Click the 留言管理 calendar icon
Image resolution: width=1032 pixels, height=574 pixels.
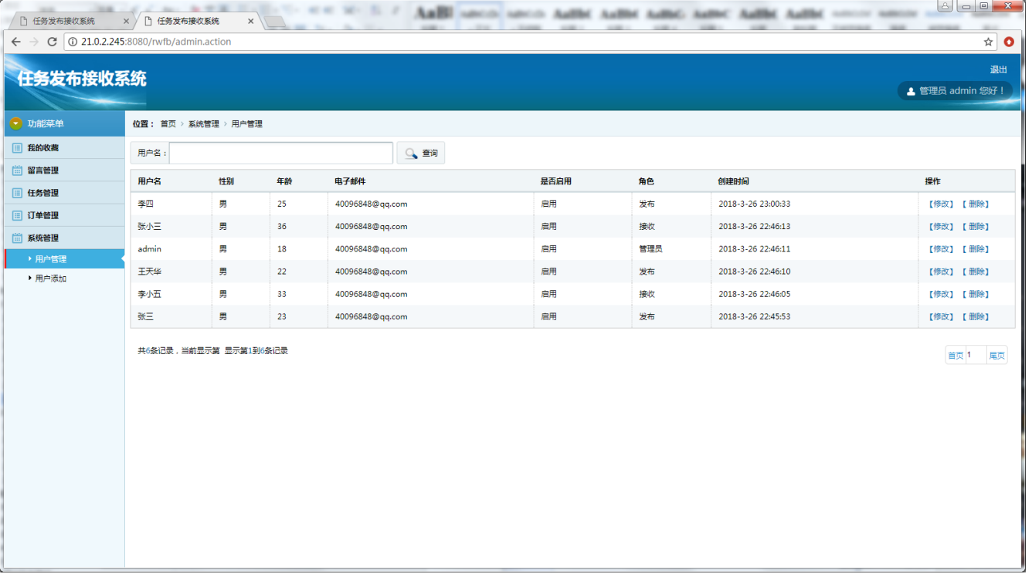[x=17, y=170]
